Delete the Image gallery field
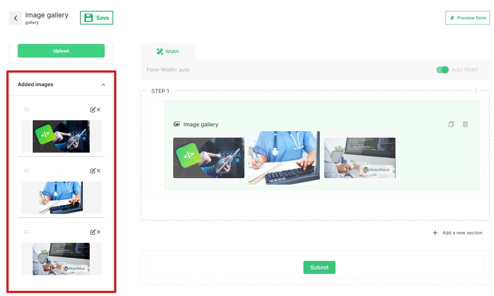Image resolution: width=494 pixels, height=296 pixels. coord(465,124)
